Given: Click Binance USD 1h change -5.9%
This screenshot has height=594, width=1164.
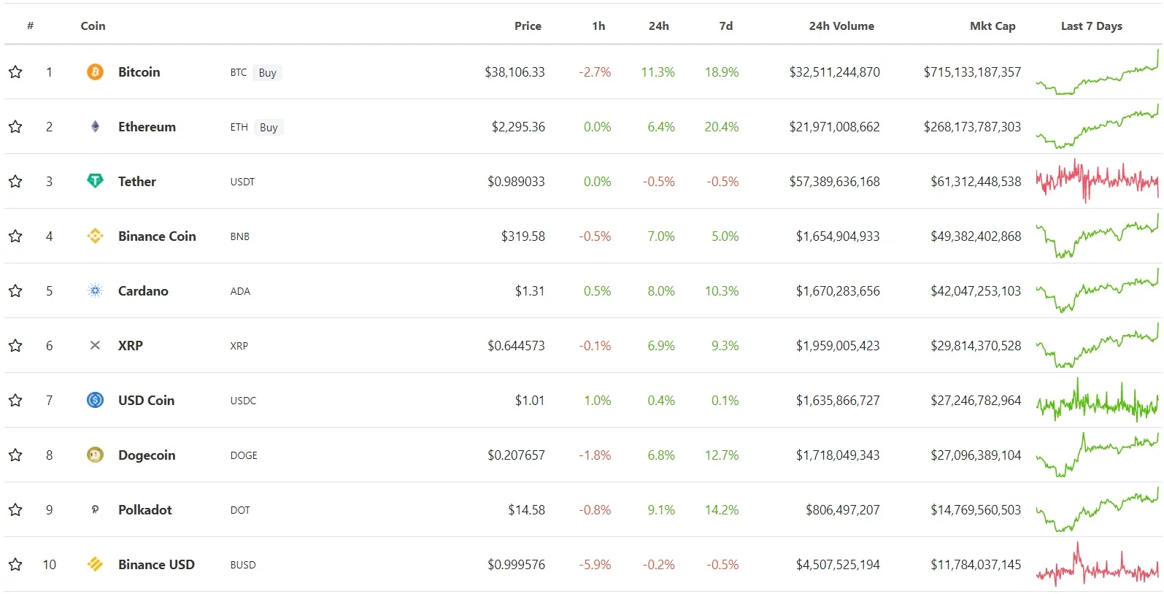Looking at the screenshot, I should coord(595,564).
